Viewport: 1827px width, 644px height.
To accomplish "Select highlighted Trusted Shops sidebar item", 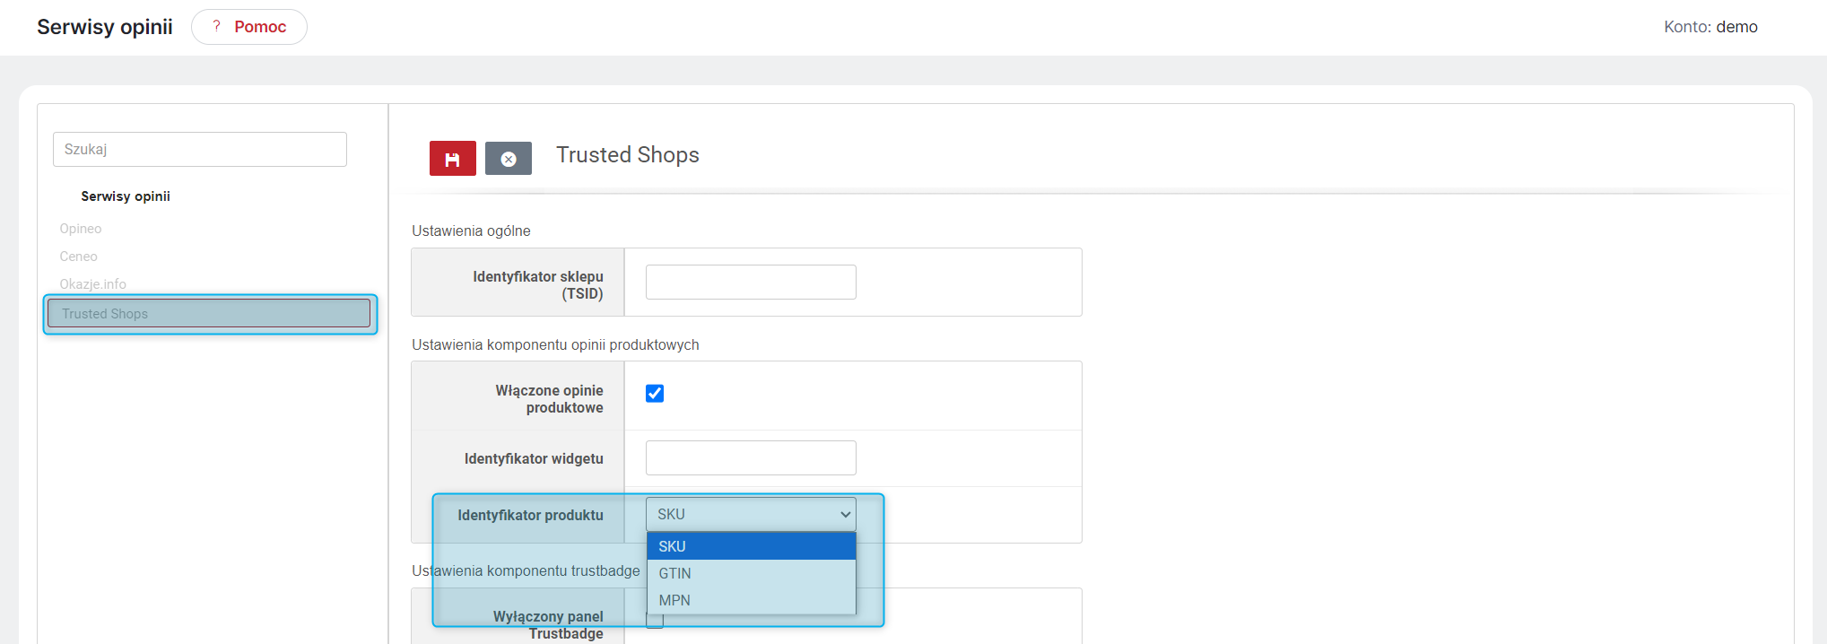I will pyautogui.click(x=209, y=314).
